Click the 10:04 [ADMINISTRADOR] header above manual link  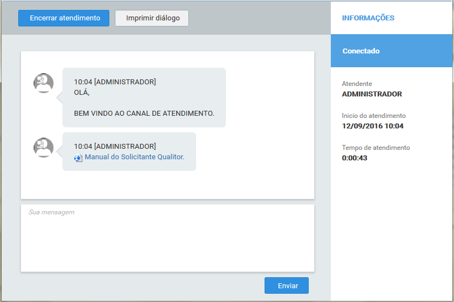coord(115,147)
